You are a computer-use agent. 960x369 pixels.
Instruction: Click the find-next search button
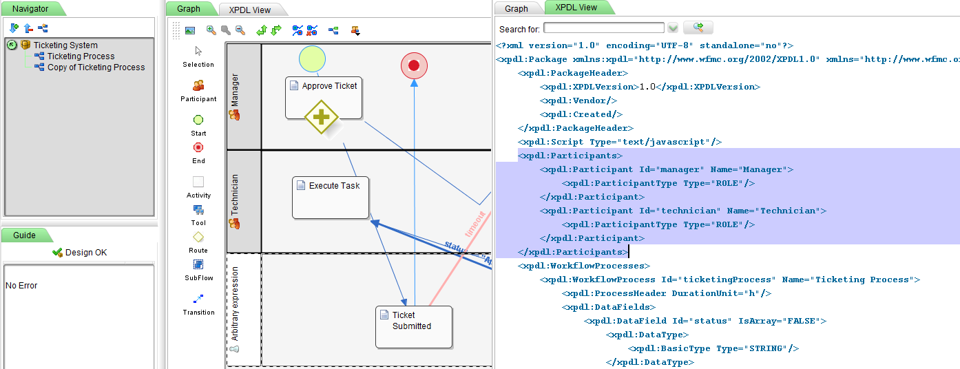(698, 28)
